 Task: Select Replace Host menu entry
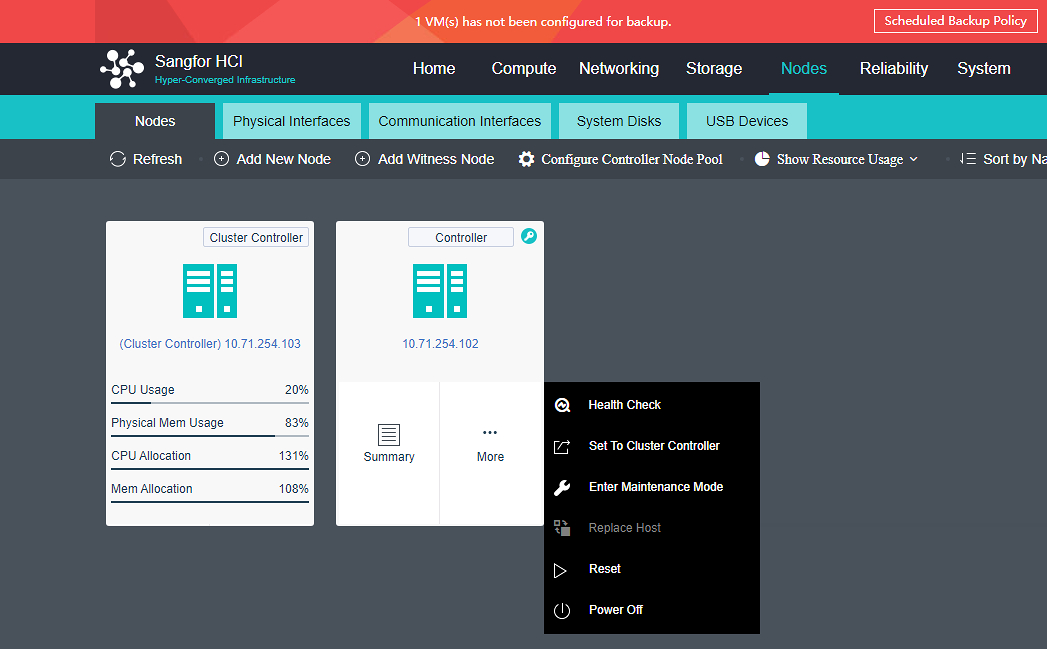[x=652, y=528]
